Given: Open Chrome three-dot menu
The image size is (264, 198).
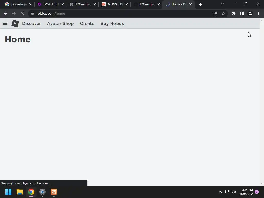Looking at the screenshot, I should click(x=258, y=13).
